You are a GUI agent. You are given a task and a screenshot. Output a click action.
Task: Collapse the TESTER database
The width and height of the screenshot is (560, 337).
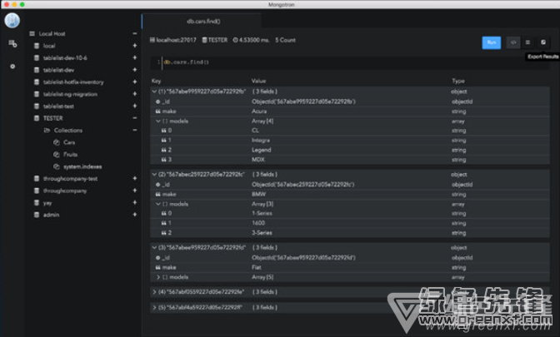[135, 118]
